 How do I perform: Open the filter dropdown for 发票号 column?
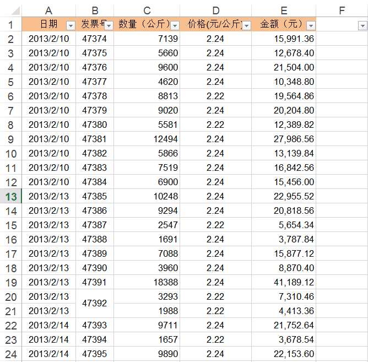(109, 25)
